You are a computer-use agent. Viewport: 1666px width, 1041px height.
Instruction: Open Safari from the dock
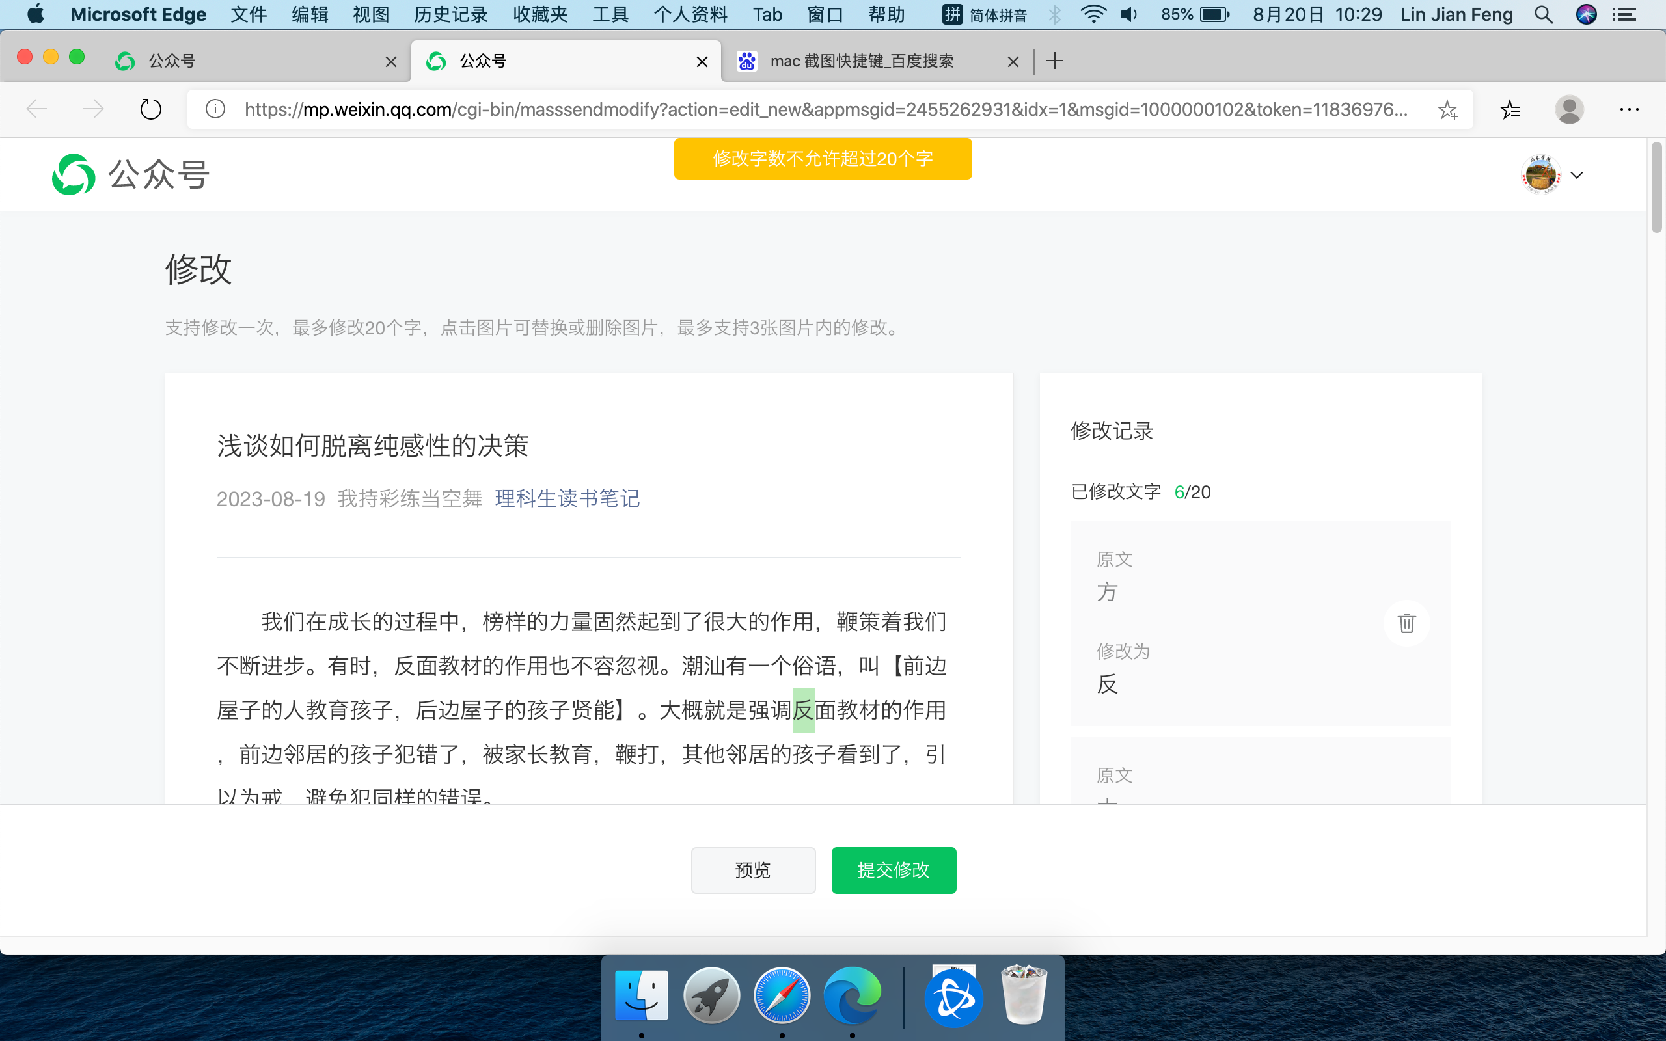pos(782,995)
